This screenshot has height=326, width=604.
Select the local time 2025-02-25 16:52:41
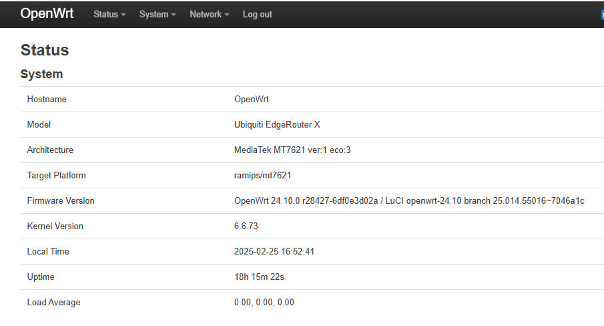[274, 252]
